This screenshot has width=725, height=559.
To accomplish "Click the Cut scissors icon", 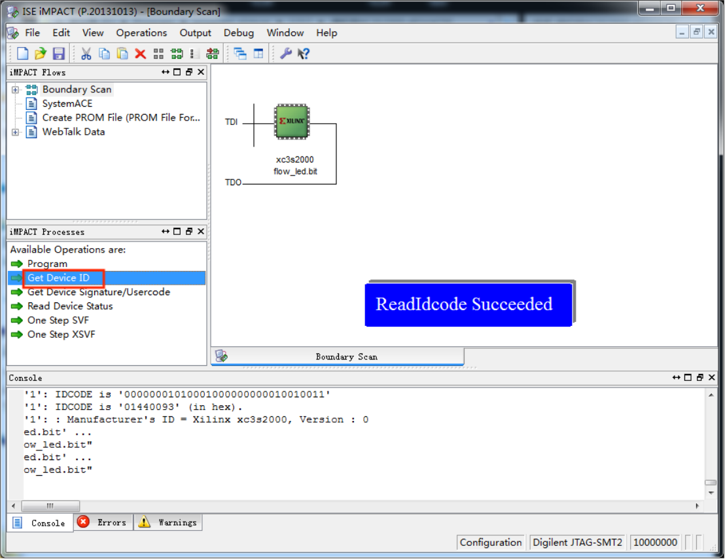I will (x=86, y=54).
